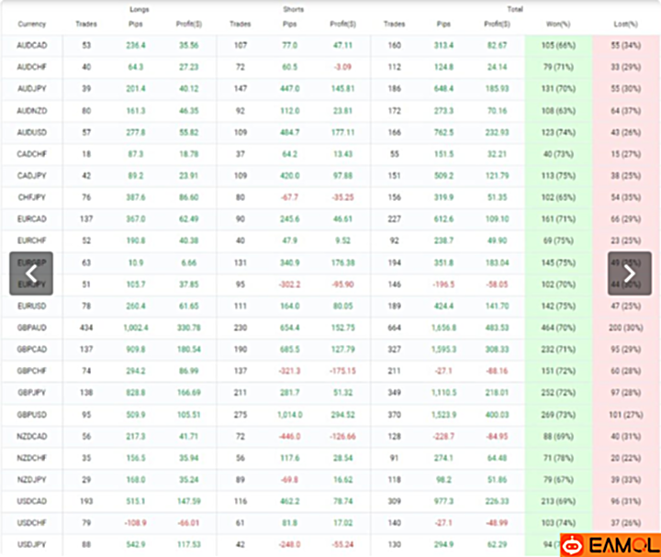Click the EAMOL watermark text

622,544
